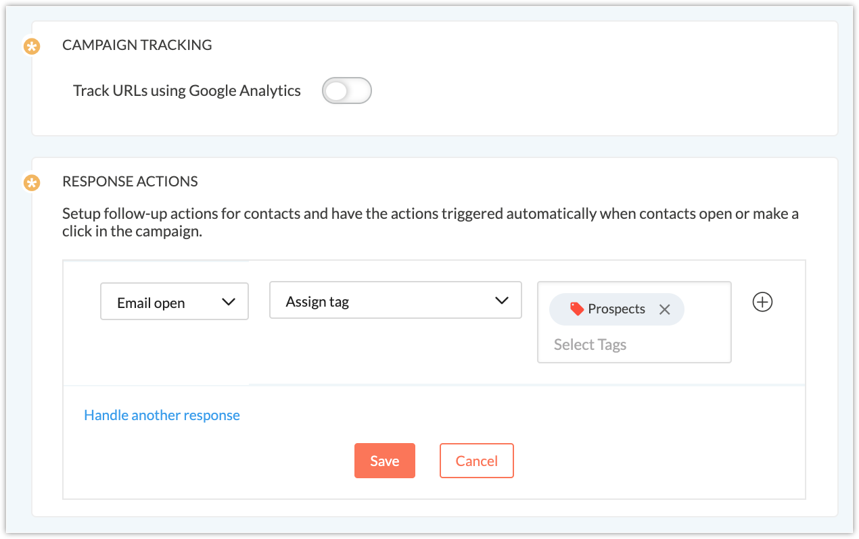
Task: Click the chevron arrow in Assign tag box
Action: pyautogui.click(x=501, y=301)
